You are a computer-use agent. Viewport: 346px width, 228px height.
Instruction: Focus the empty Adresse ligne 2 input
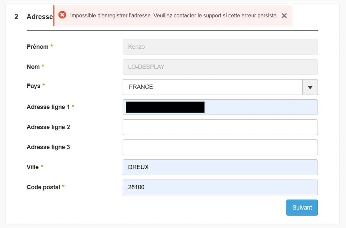coord(220,127)
